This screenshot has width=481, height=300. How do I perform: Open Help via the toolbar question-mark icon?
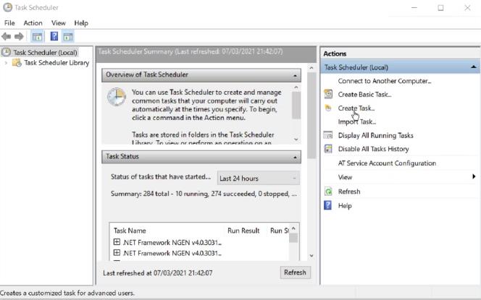(54, 36)
